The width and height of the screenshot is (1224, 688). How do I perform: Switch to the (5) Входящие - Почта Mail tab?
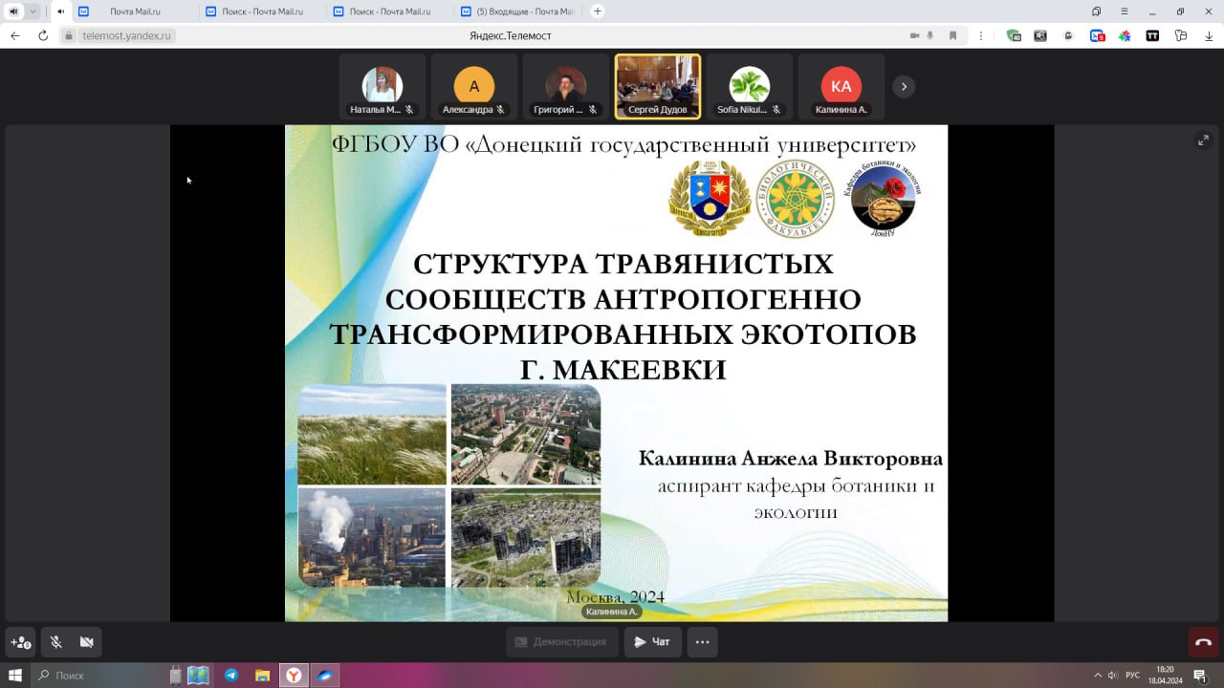pyautogui.click(x=517, y=11)
